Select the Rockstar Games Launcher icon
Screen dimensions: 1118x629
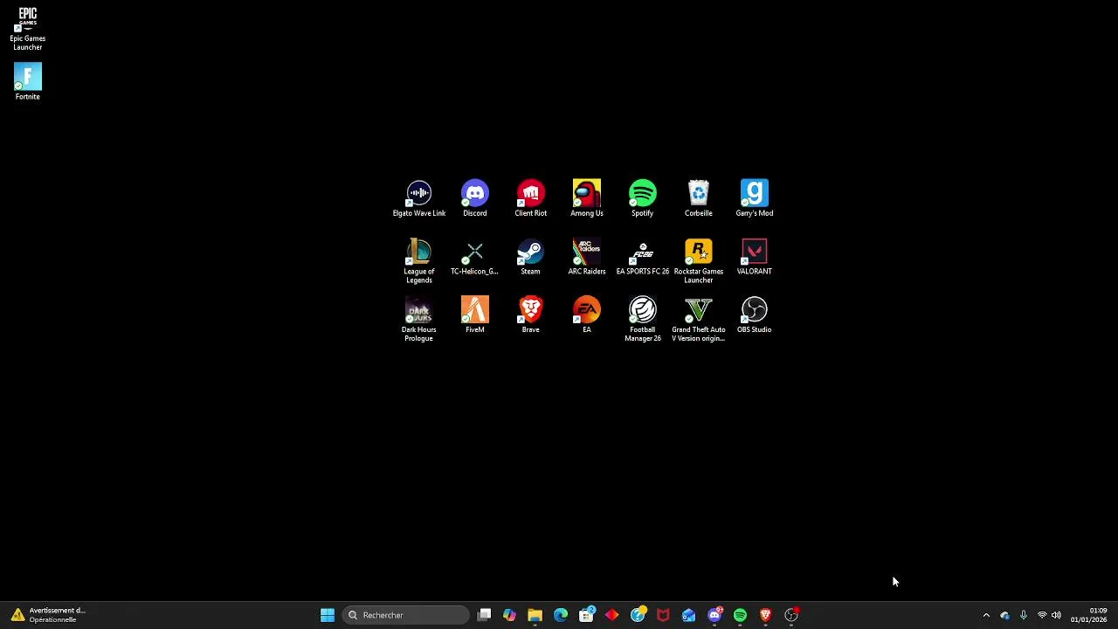click(698, 261)
